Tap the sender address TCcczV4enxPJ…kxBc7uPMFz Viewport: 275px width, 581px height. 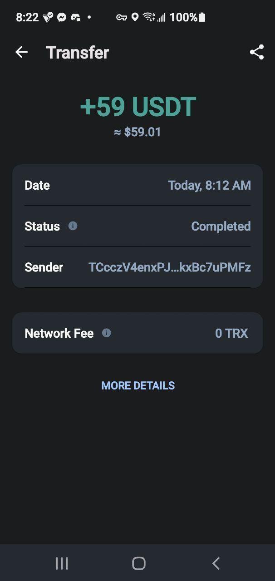(169, 267)
